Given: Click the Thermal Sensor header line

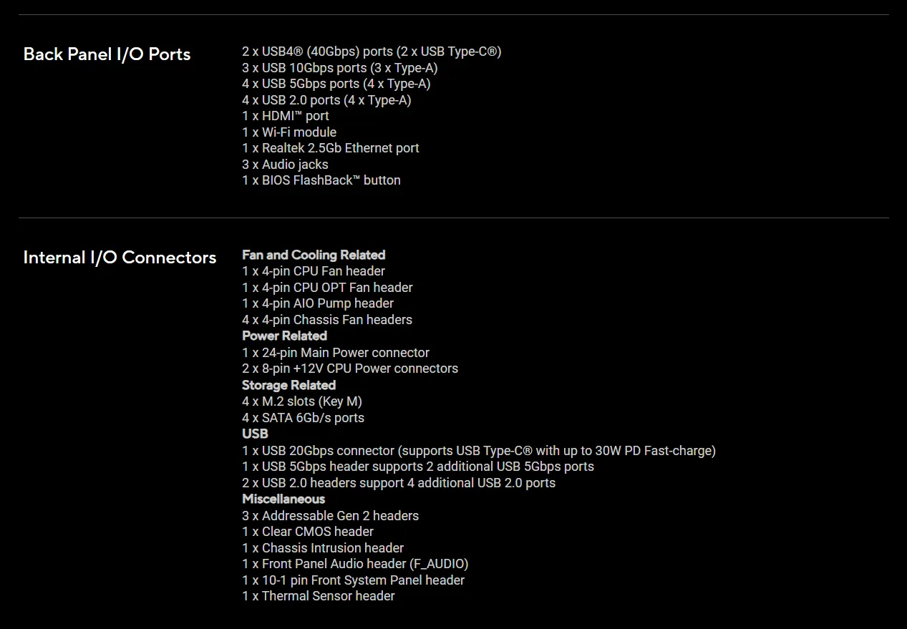Looking at the screenshot, I should pos(318,596).
